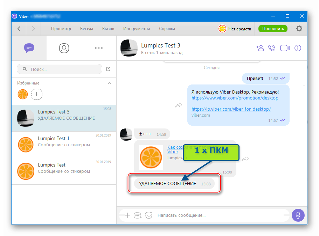Click the Lumpics Test 3 chat title
This screenshot has height=236, width=319.
click(x=161, y=45)
